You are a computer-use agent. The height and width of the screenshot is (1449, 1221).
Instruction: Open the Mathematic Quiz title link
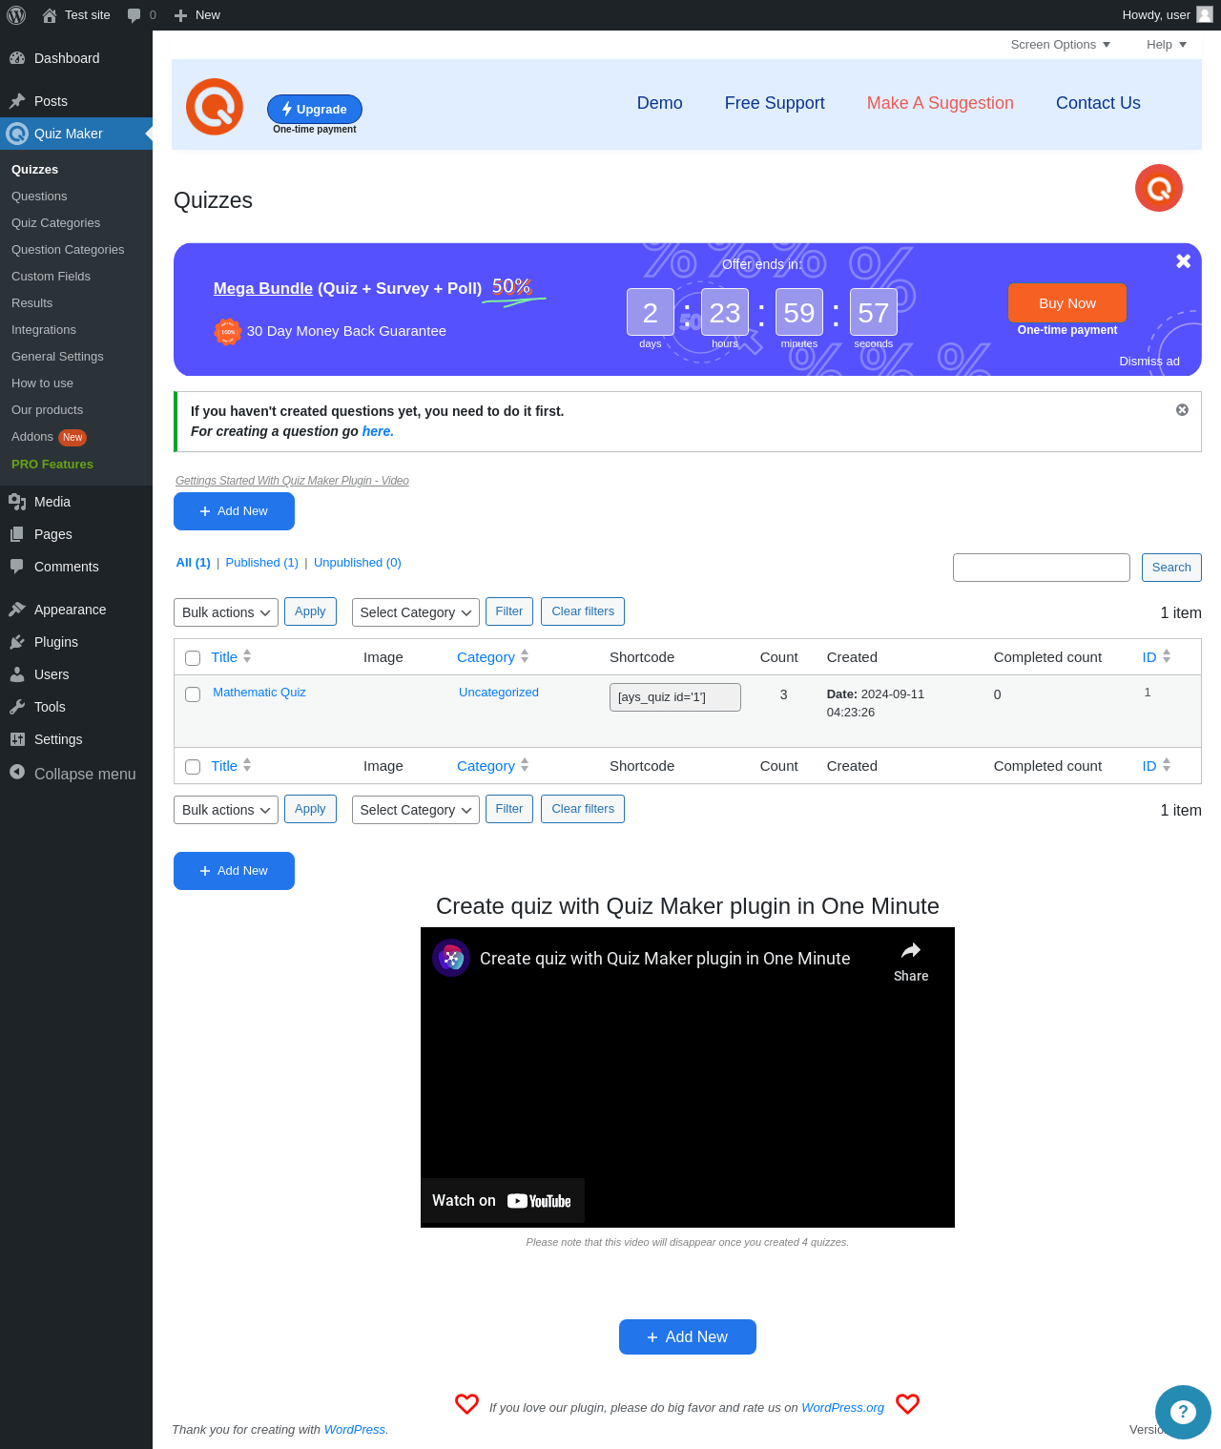click(259, 693)
